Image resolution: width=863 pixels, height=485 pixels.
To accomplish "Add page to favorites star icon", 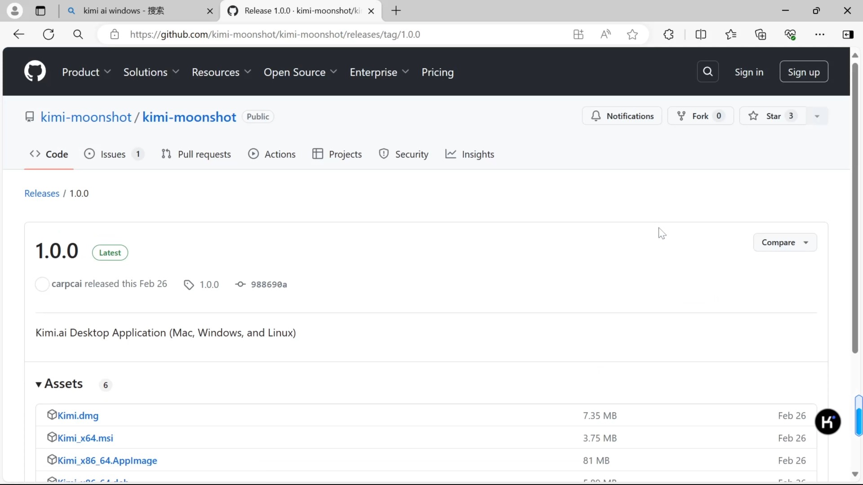I will point(632,34).
